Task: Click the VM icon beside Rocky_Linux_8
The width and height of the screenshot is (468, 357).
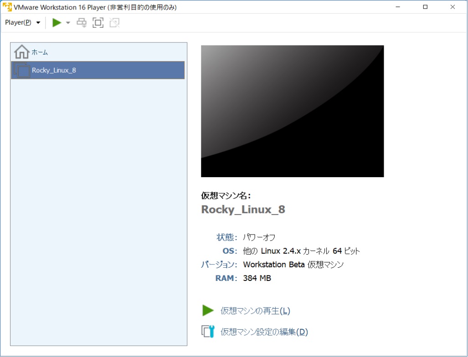Action: [22, 70]
